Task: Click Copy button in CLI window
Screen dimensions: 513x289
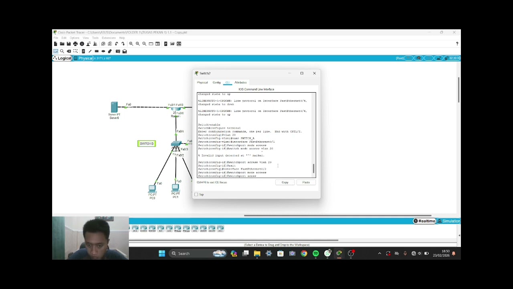Action: point(285,183)
